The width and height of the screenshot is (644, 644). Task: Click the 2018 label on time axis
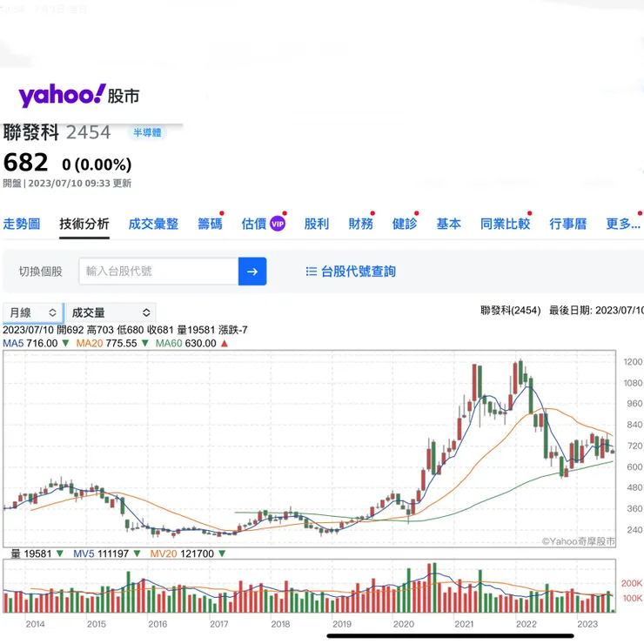pos(280,624)
